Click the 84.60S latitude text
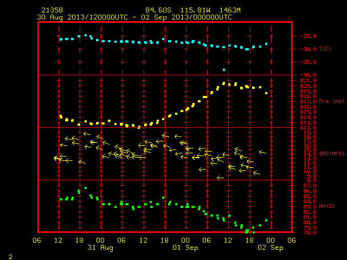The width and height of the screenshot is (347, 260). (158, 10)
